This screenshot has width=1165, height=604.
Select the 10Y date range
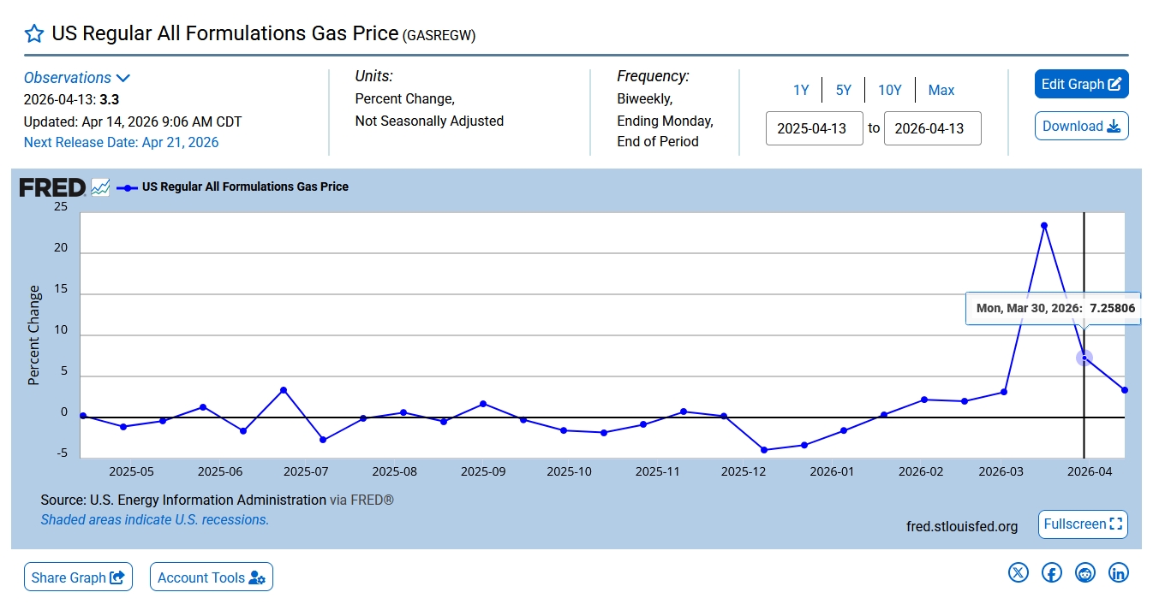(889, 90)
